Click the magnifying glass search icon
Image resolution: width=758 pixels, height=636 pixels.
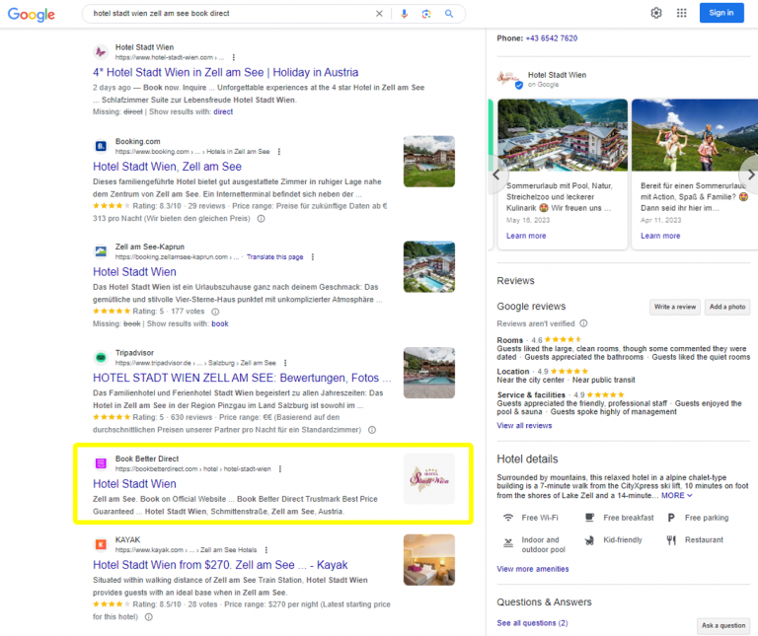449,14
